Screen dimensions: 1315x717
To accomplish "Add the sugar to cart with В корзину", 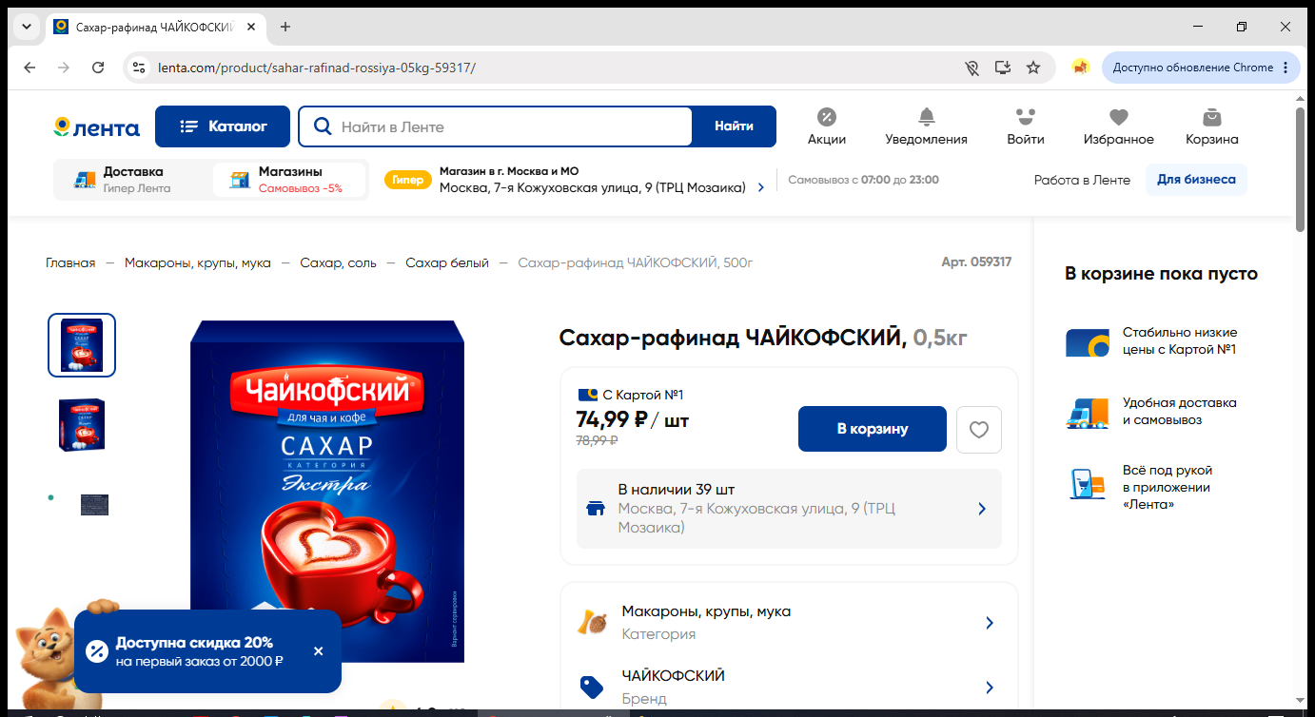I will click(x=873, y=429).
